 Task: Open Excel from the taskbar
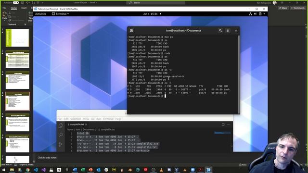(83, 170)
